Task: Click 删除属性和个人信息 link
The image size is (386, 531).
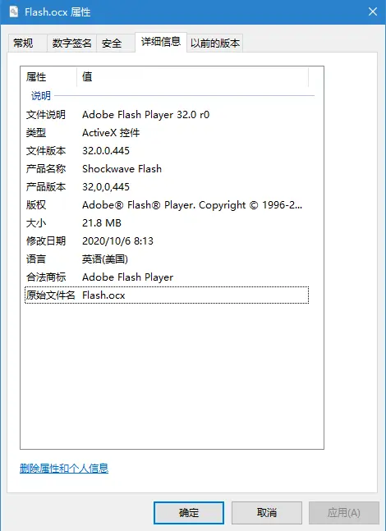Action: [64, 469]
